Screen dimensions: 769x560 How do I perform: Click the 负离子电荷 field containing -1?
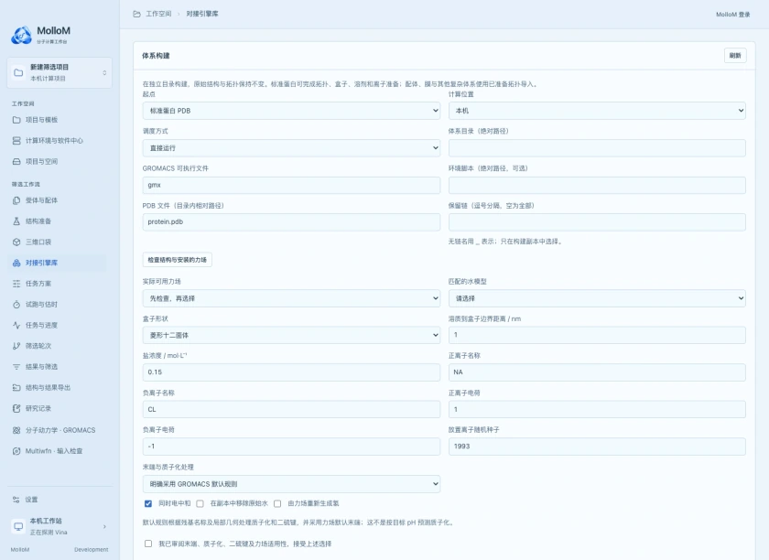click(291, 447)
